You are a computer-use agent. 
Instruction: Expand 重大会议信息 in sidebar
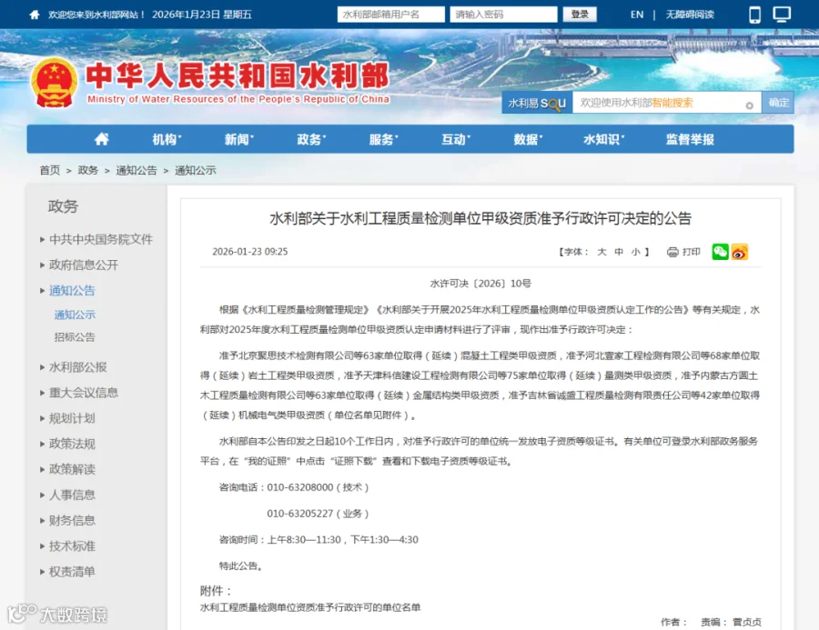pos(84,393)
